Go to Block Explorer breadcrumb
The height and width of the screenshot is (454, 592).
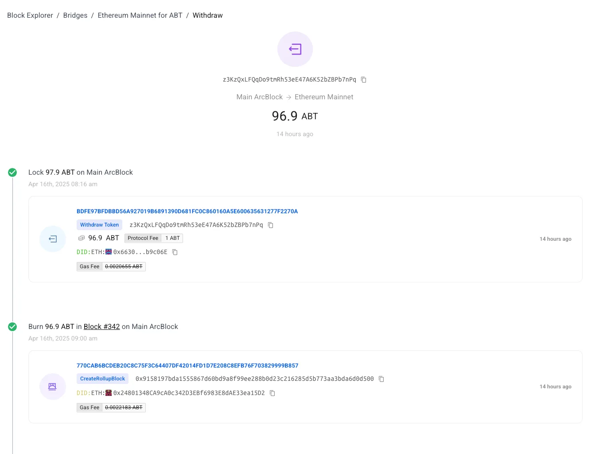click(x=30, y=16)
